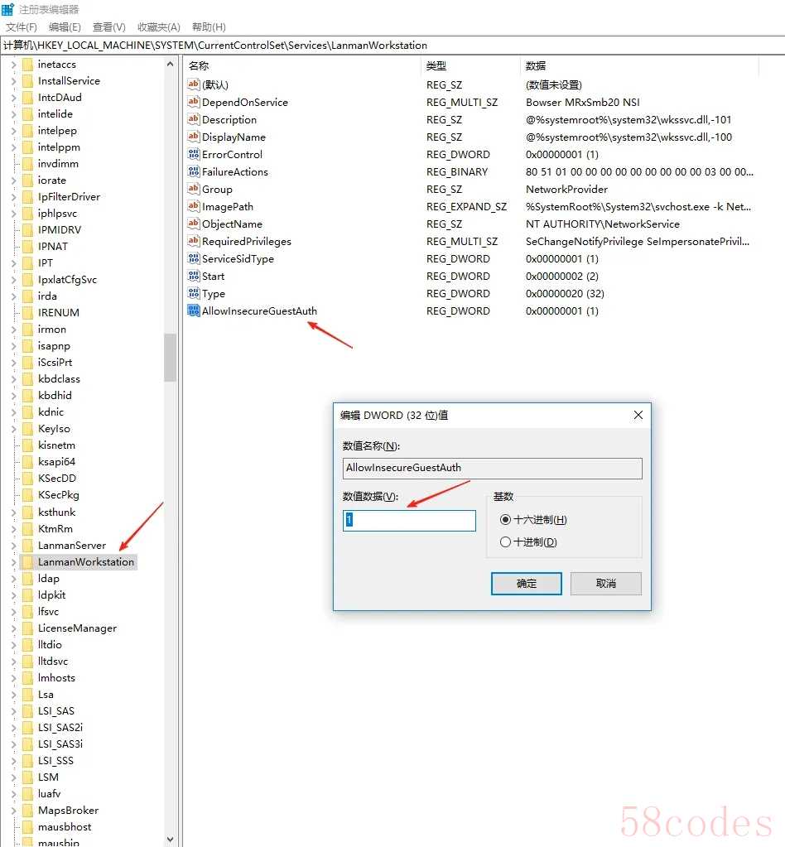The height and width of the screenshot is (847, 785).
Task: Click the AllowInsecureGuestAuth DWORD value icon
Action: pos(194,311)
